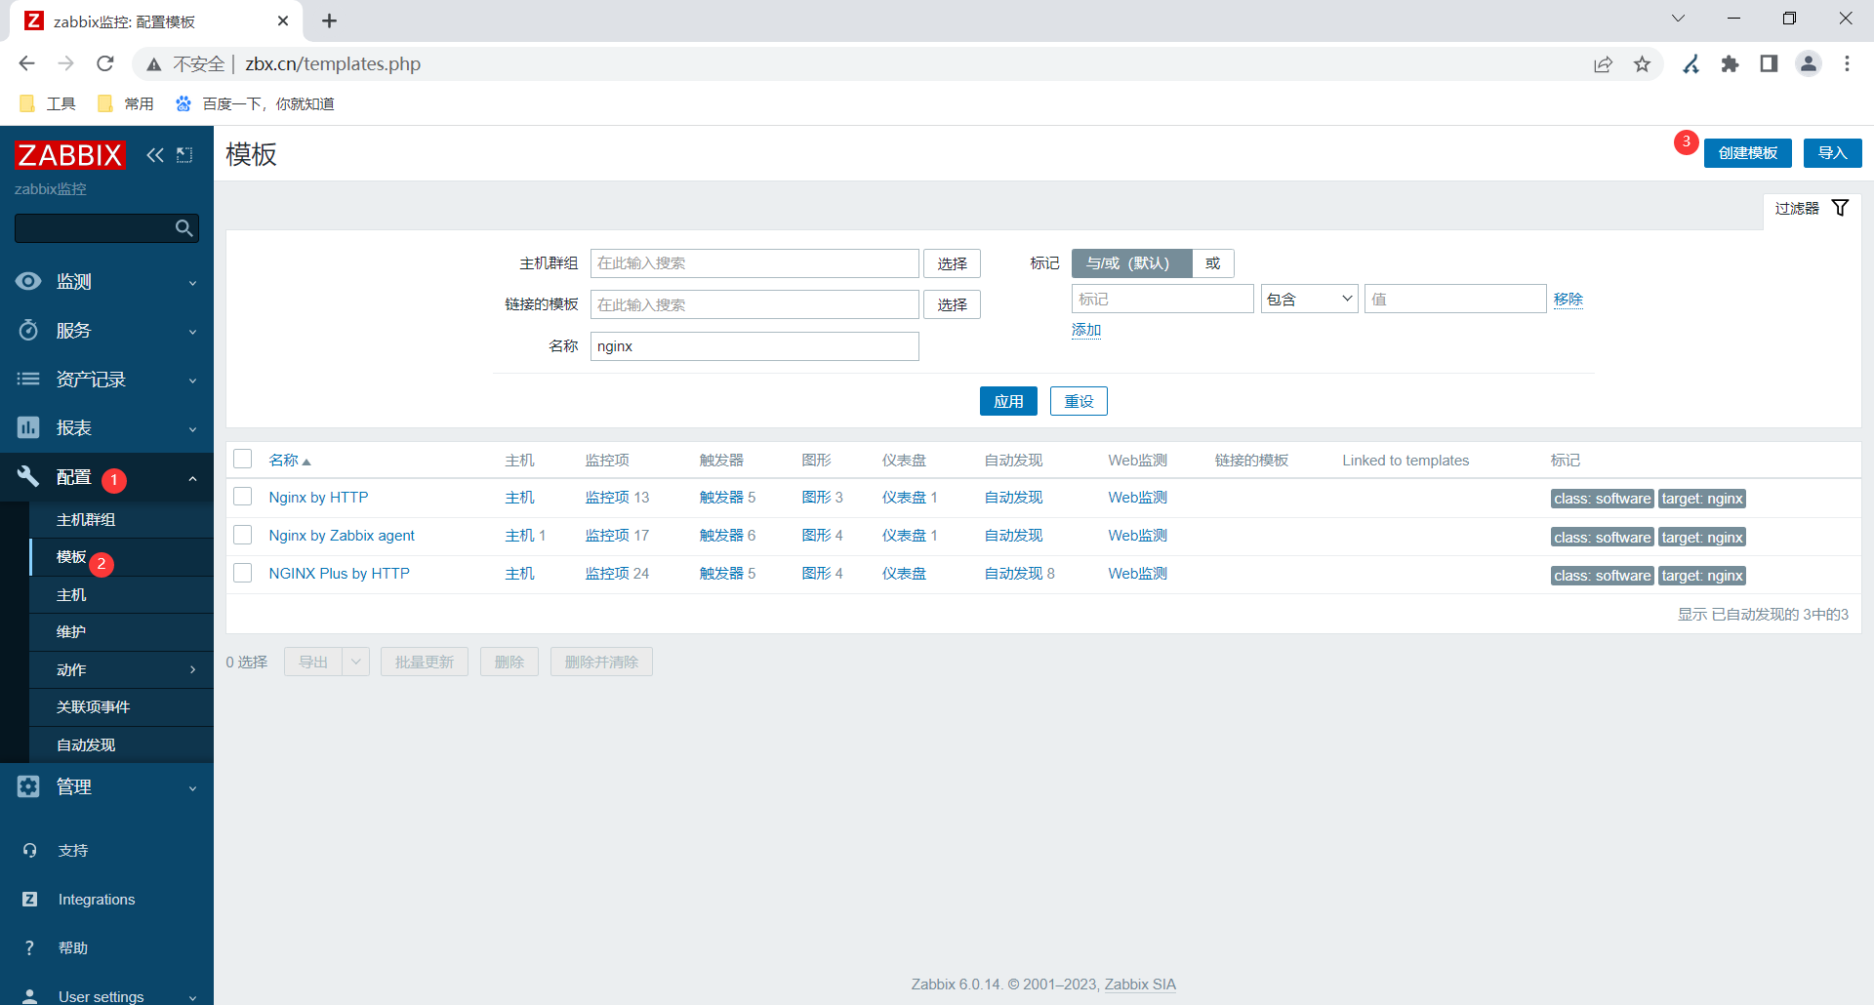Viewport: 1874px width, 1005px height.
Task: Click the 移除 tag link
Action: [x=1568, y=300]
